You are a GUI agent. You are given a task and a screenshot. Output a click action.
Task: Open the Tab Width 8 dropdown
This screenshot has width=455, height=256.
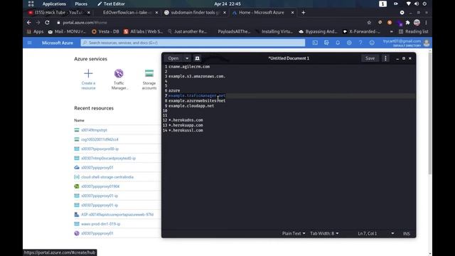(324, 233)
